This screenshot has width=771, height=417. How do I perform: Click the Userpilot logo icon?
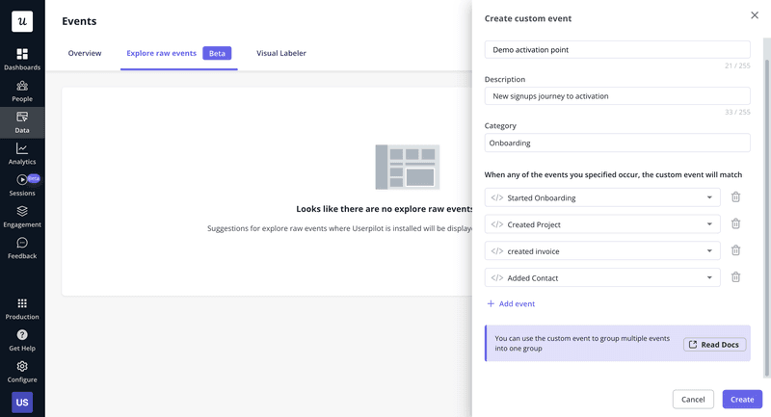(22, 21)
